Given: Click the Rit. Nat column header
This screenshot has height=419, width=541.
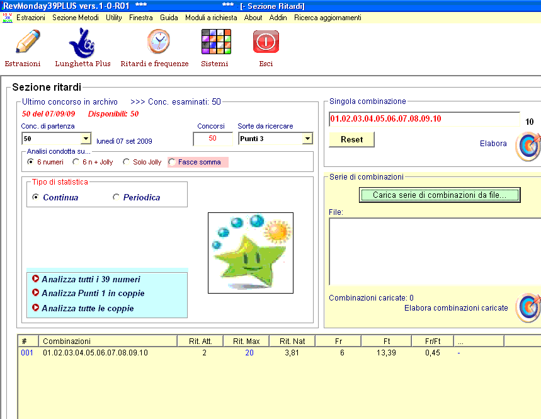Looking at the screenshot, I should pyautogui.click(x=292, y=341).
